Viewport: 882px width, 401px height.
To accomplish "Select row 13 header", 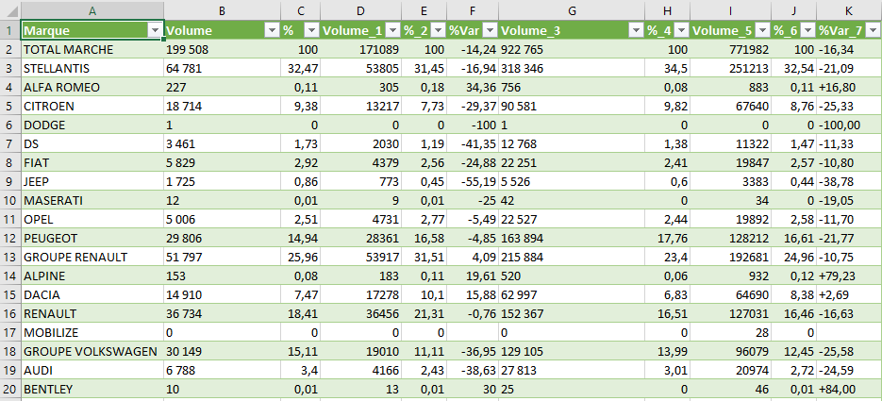I will [x=9, y=257].
